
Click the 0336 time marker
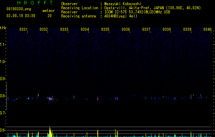(126, 29)
